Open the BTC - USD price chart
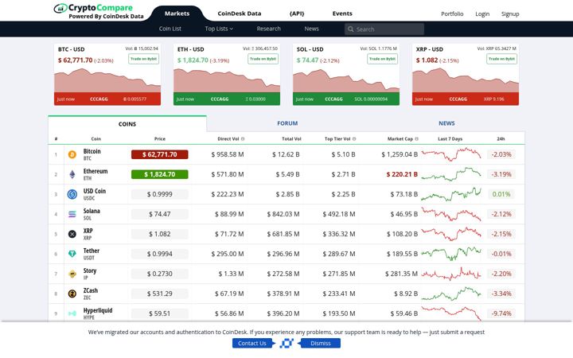The height and width of the screenshot is (358, 573). [107, 80]
